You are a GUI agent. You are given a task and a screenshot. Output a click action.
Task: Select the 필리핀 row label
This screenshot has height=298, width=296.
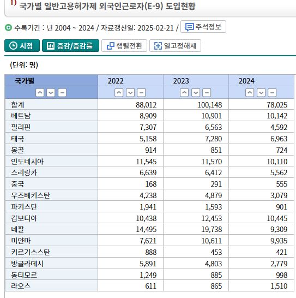click(x=21, y=127)
